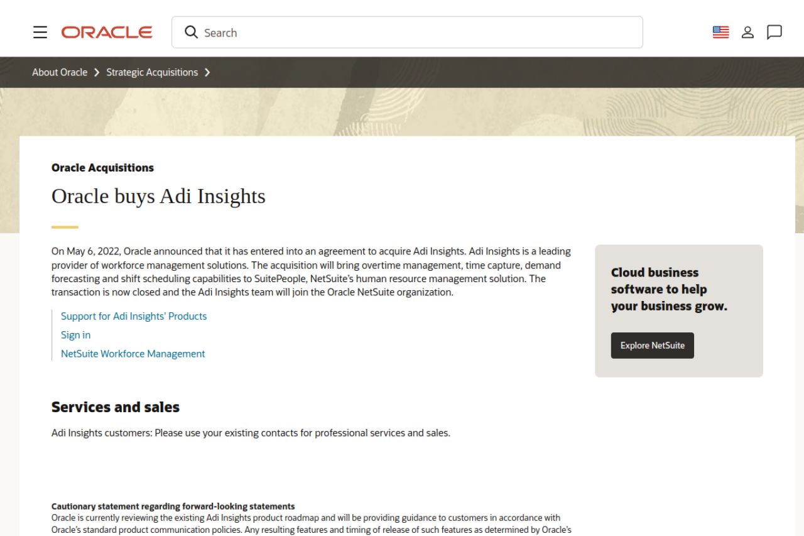Image resolution: width=804 pixels, height=536 pixels.
Task: Visit NetSuite Workforce Management link
Action: [x=133, y=354]
